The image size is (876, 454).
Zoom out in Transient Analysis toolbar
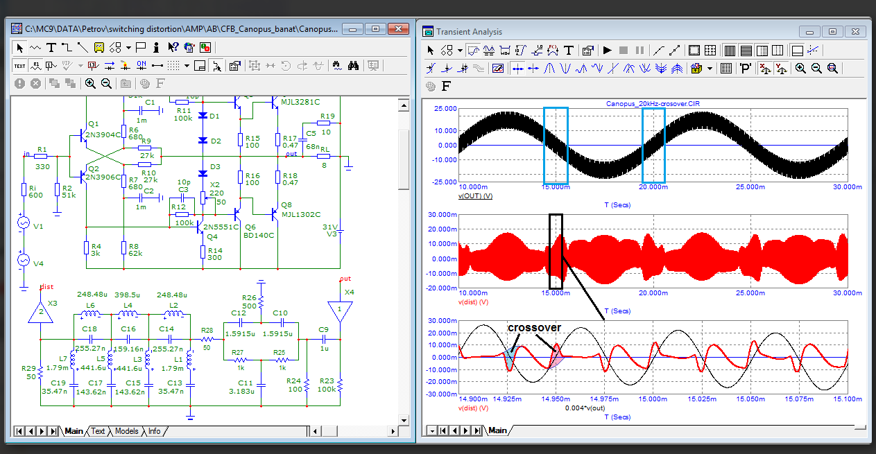pos(816,69)
